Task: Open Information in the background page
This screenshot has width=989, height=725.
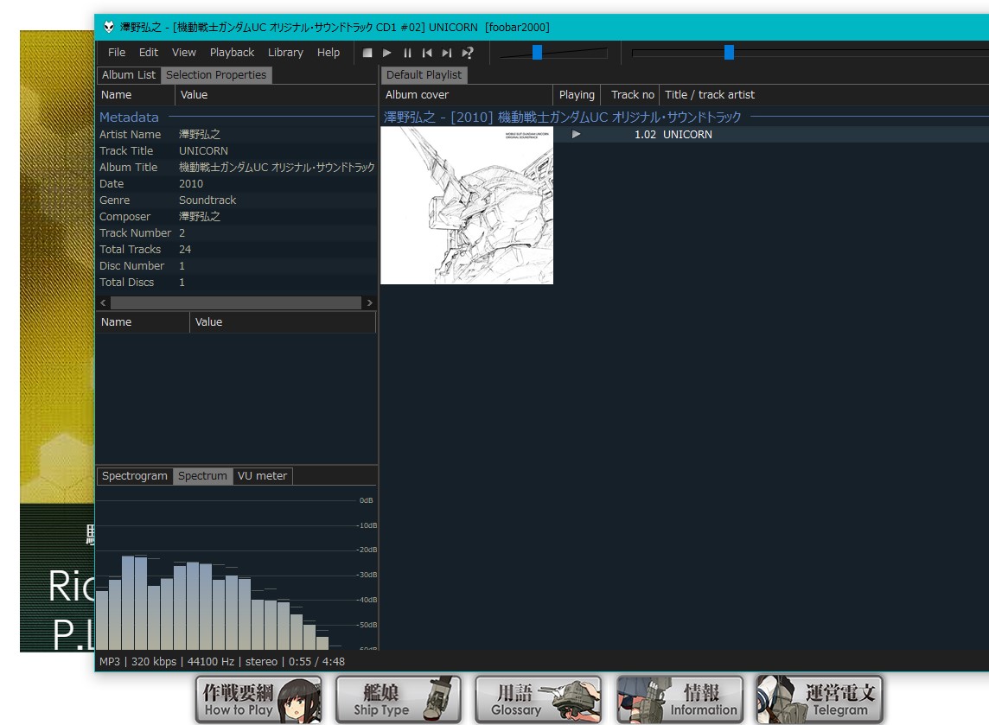Action: [x=680, y=700]
